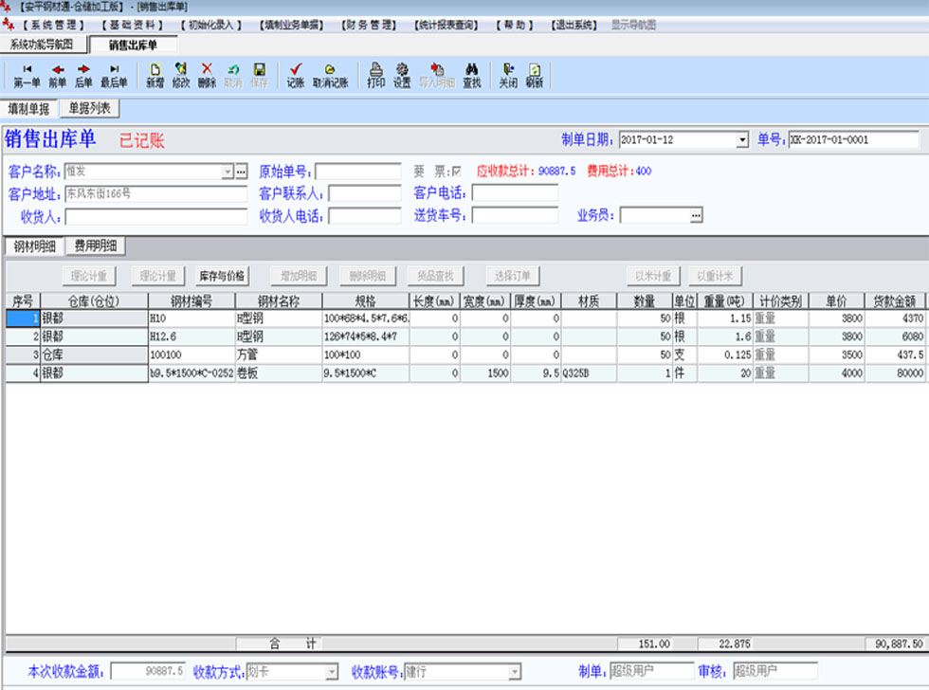Open the 财务管理 menu
The image size is (929, 690).
369,25
